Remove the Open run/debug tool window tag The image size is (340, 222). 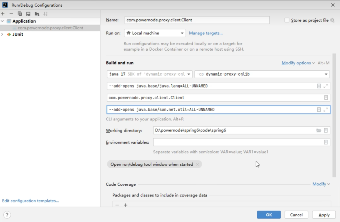pos(197,164)
